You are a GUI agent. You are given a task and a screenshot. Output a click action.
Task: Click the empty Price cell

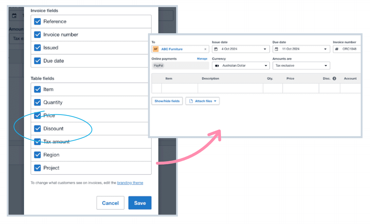(x=301, y=88)
